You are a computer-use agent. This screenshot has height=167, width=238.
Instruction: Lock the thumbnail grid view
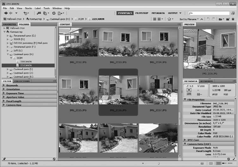[211, 163]
